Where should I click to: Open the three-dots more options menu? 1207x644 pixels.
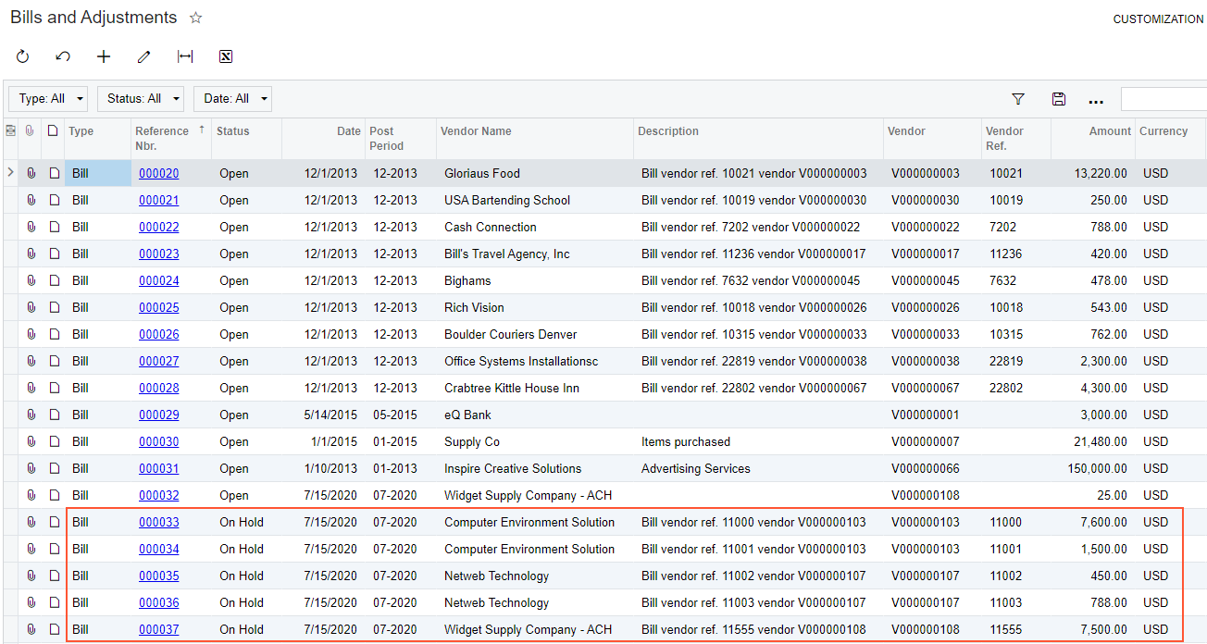[1096, 100]
